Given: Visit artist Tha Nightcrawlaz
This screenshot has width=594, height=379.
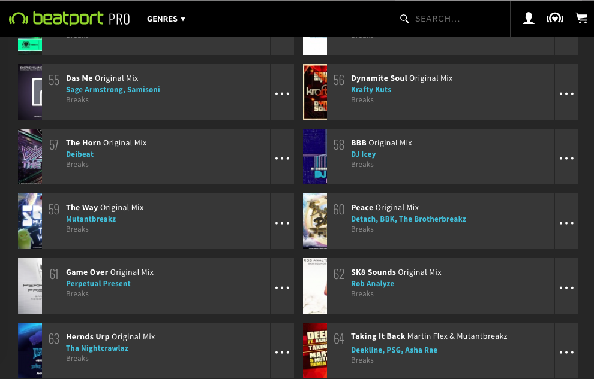Looking at the screenshot, I should (97, 348).
